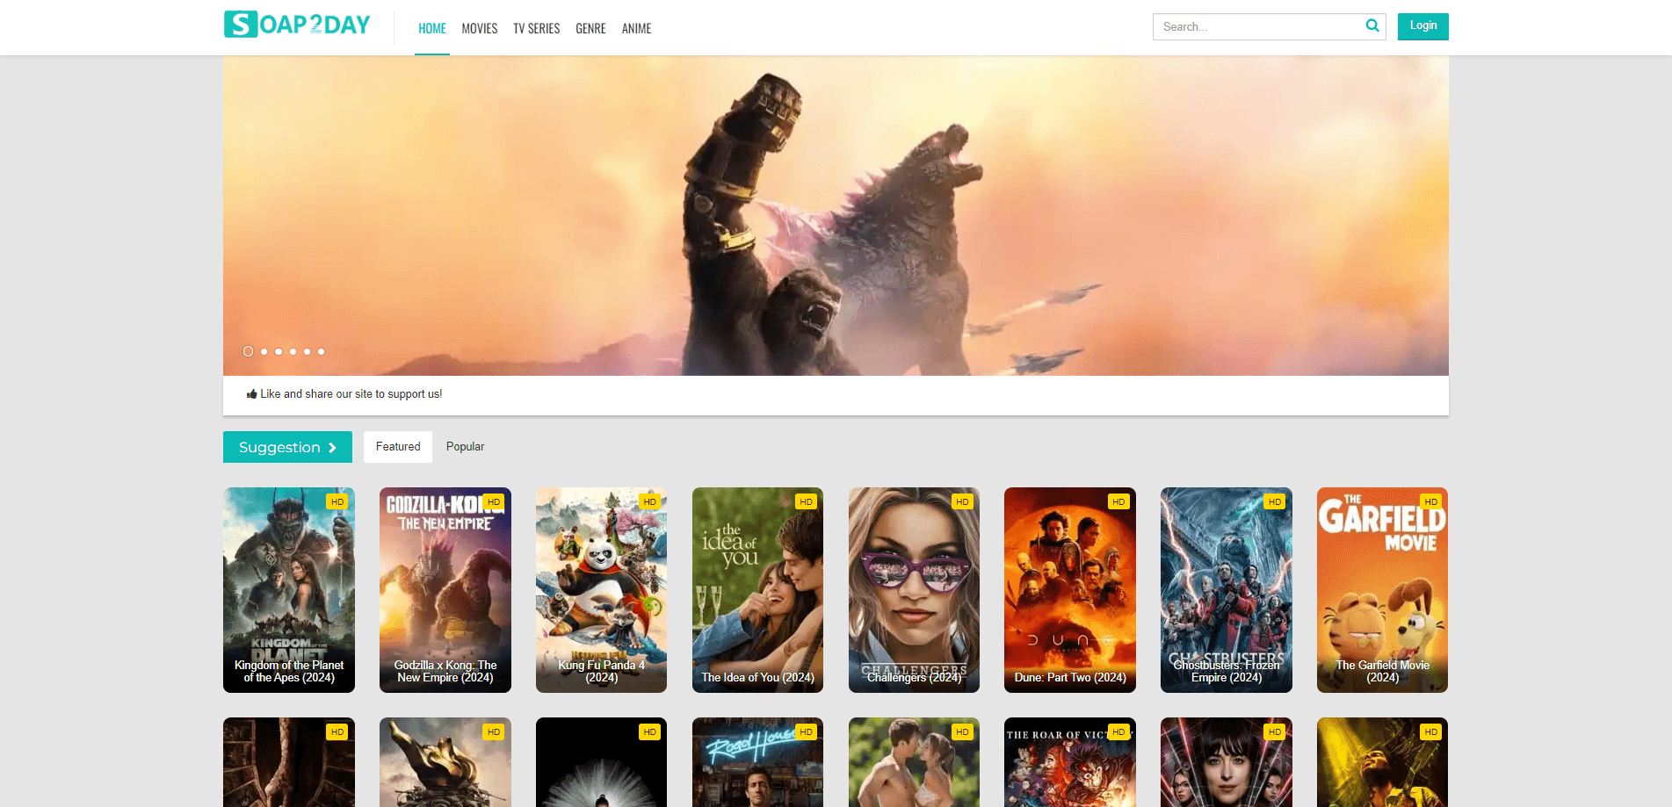Open the TV Series menu
Image resolution: width=1672 pixels, height=807 pixels.
(537, 28)
